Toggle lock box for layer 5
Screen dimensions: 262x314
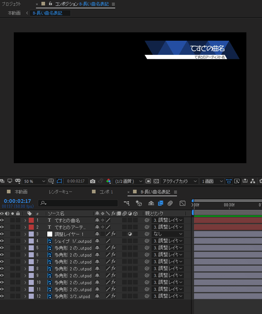coord(18,248)
